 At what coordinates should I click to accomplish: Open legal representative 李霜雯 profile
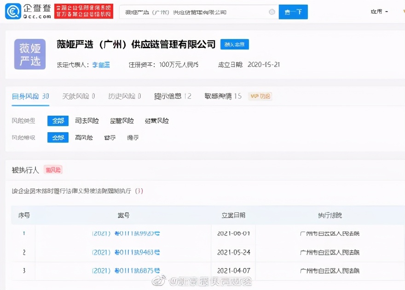pos(101,65)
